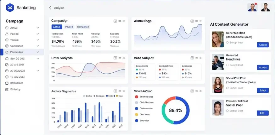Click the red Eho legend color dot
This screenshot has width=275, height=135.
pyautogui.click(x=137, y=97)
